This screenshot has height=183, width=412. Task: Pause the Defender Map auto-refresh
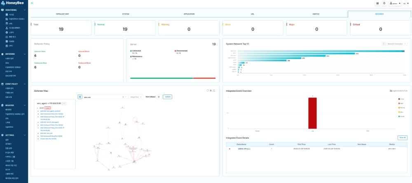80,97
